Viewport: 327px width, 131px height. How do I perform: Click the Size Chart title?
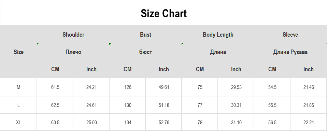tap(163, 14)
